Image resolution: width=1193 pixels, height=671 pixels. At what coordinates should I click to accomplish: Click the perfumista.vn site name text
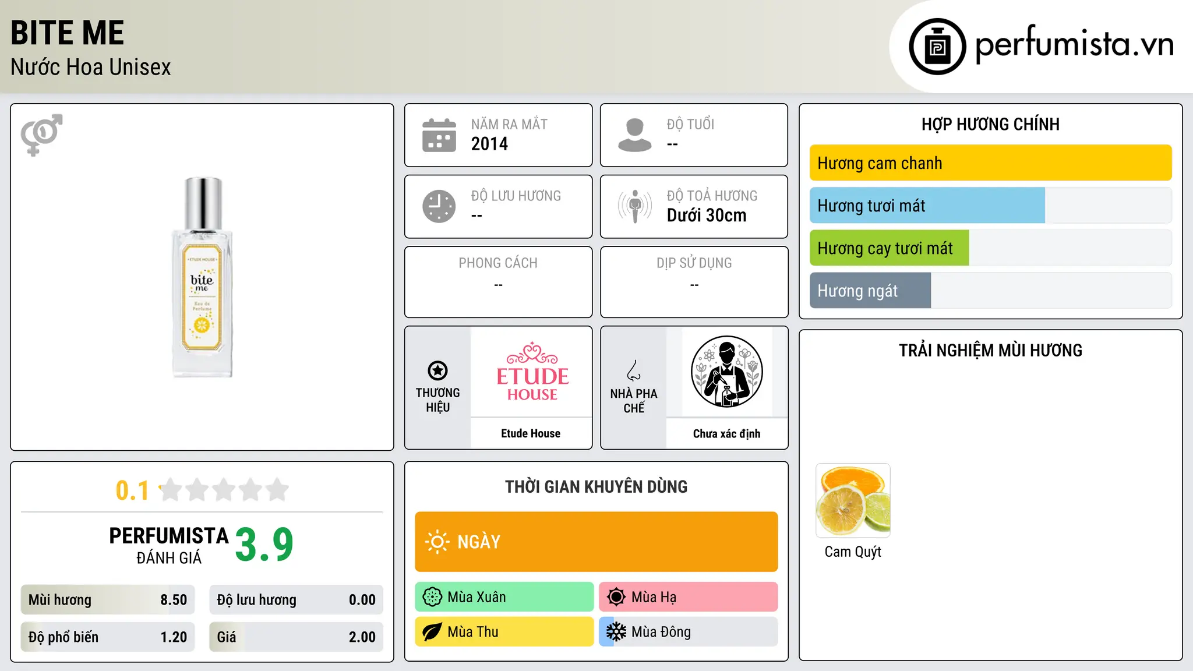click(1074, 44)
